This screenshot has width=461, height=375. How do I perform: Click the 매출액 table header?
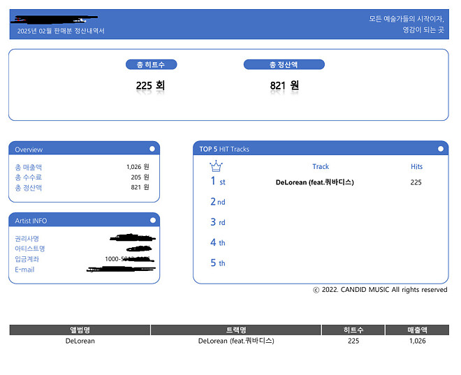pos(417,330)
